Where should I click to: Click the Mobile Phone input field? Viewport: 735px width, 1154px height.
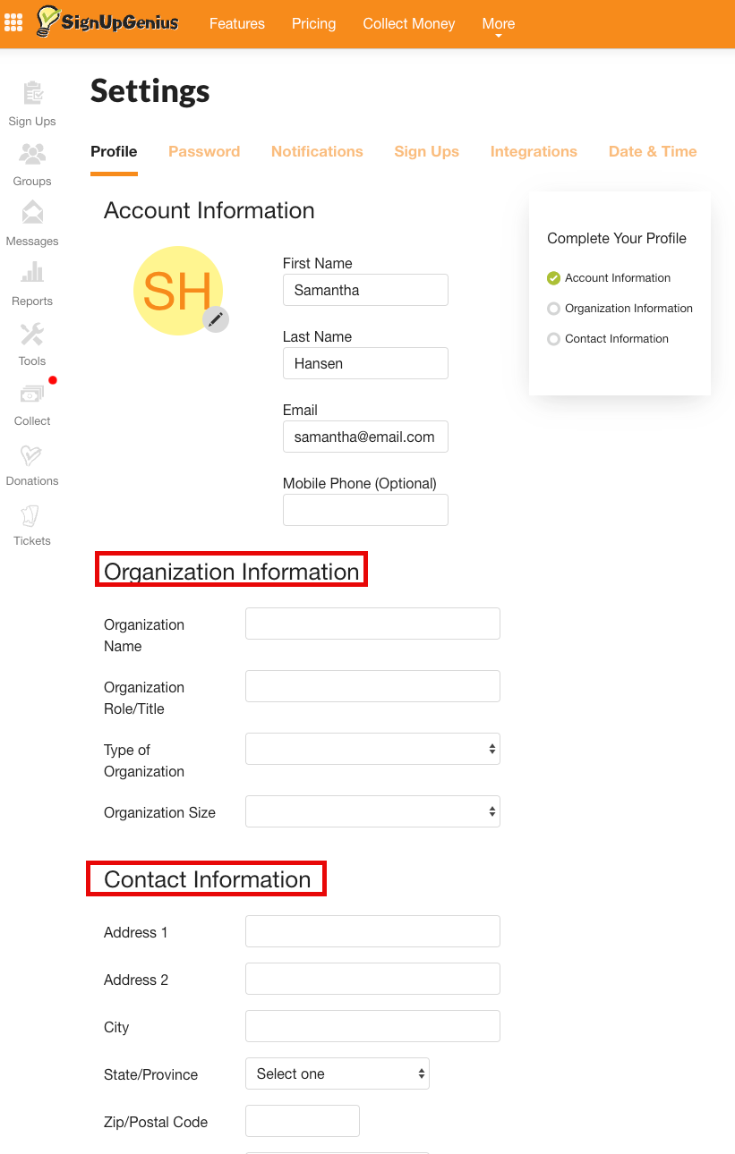pos(365,509)
